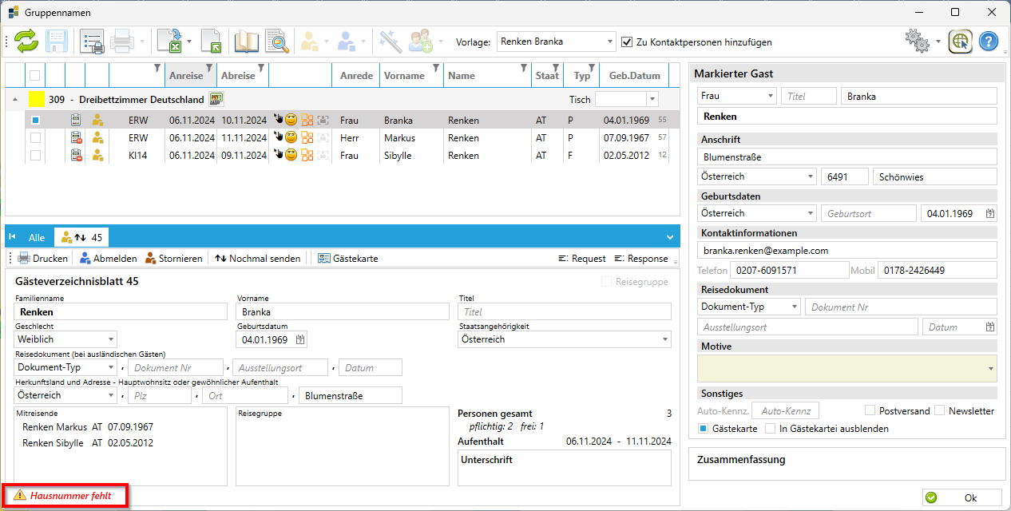This screenshot has width=1011, height=511.
Task: Click the blue person toolbar icon
Action: point(347,42)
